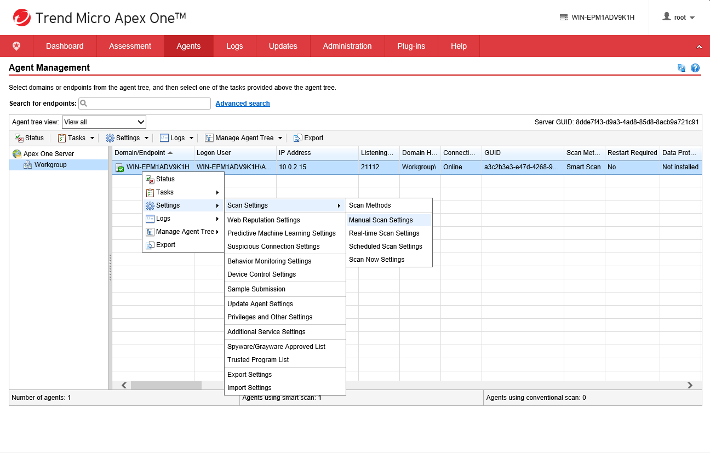Open the Updates tab
Viewport: 710px width, 453px height.
click(x=283, y=46)
